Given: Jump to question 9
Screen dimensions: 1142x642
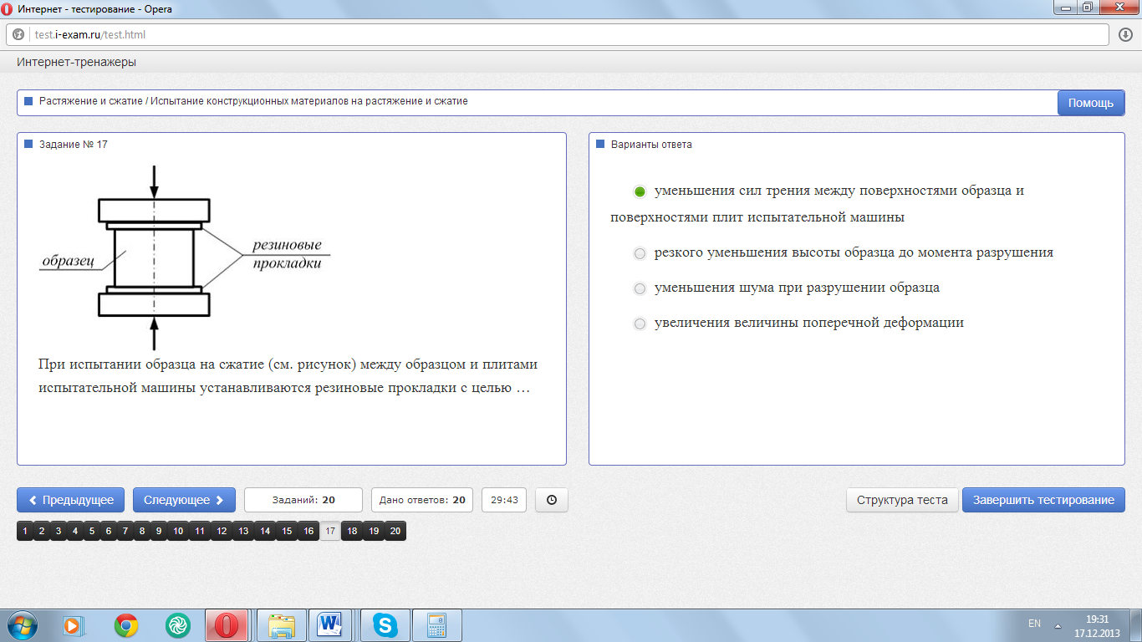Looking at the screenshot, I should pos(159,531).
